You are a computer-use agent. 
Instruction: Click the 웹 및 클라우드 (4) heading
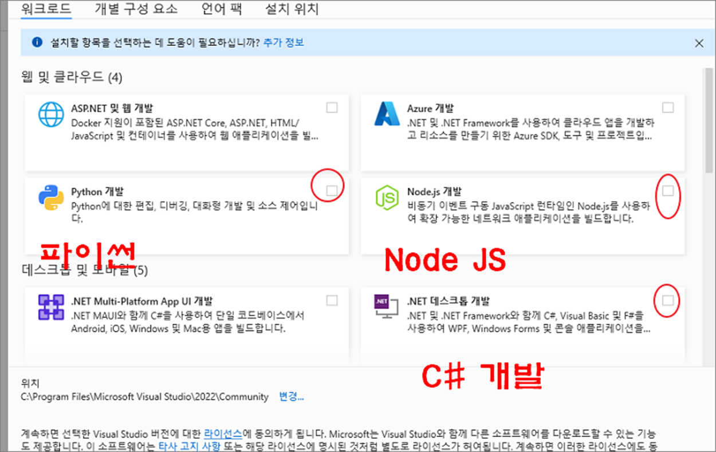click(72, 77)
